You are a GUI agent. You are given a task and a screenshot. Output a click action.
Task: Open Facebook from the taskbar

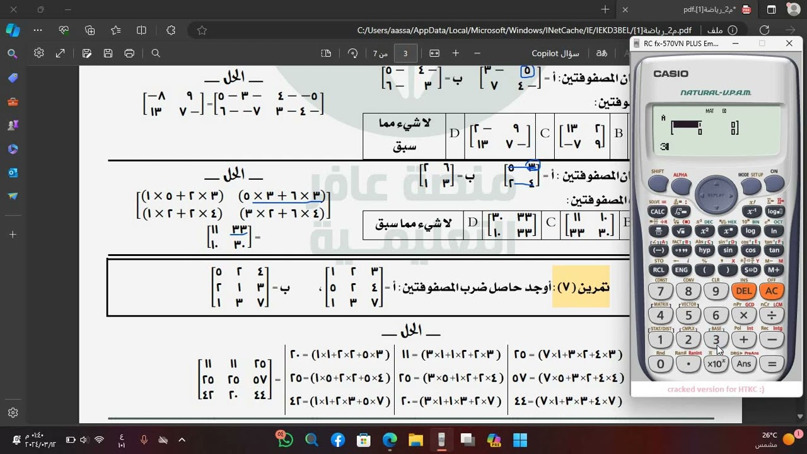point(337,439)
